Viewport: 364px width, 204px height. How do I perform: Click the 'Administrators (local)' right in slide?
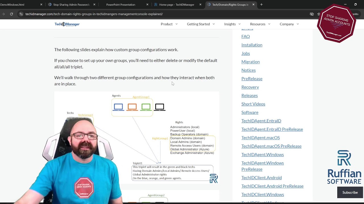point(185,127)
